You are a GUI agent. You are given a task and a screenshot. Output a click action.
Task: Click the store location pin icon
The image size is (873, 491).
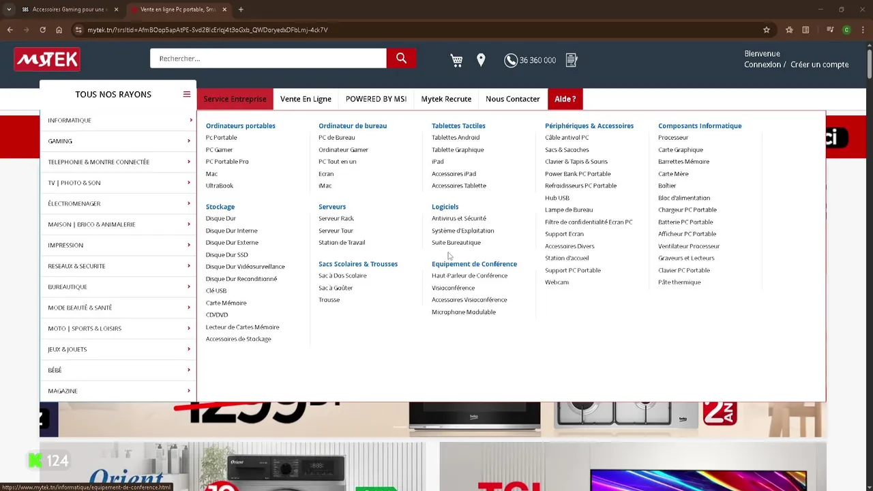coord(481,60)
